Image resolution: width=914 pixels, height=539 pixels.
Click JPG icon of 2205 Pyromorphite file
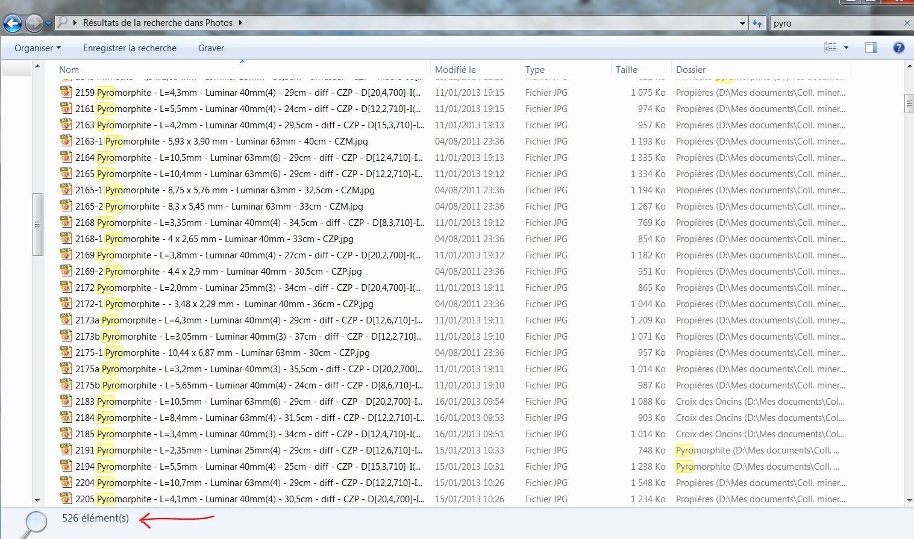point(66,499)
